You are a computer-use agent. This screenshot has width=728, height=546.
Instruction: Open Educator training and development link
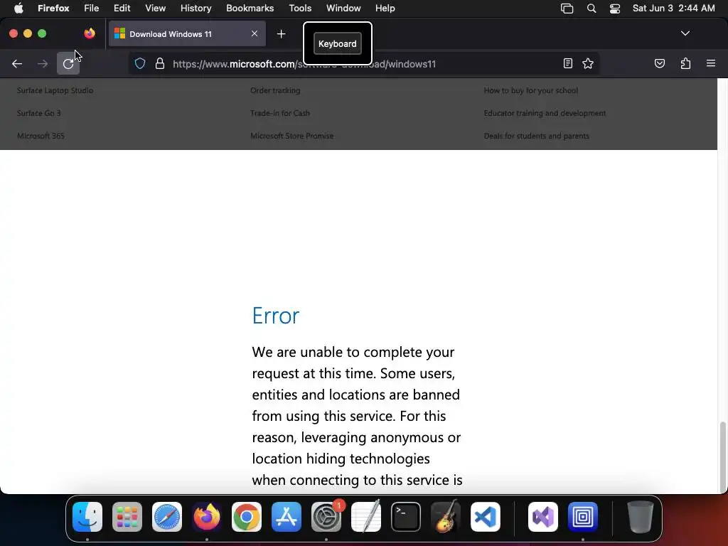coord(545,113)
